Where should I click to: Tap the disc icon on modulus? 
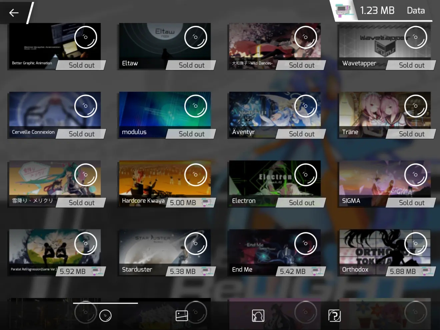[x=196, y=106]
